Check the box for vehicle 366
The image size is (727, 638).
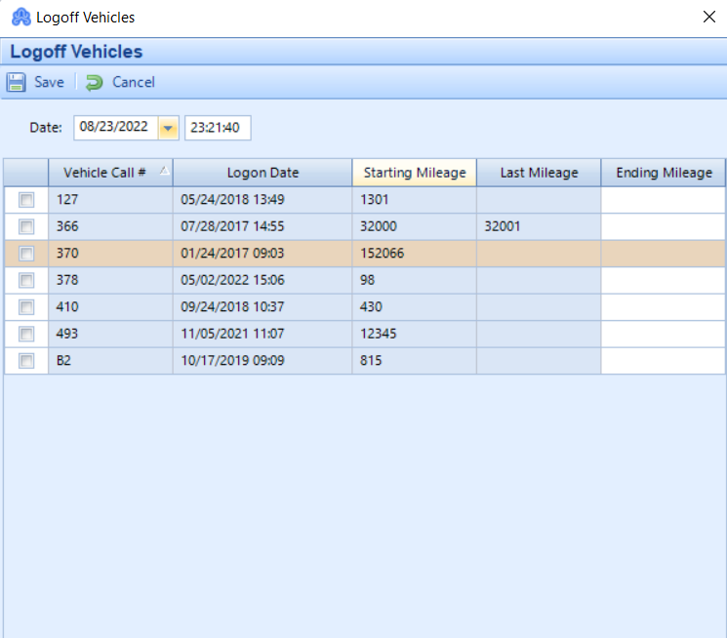tap(26, 226)
